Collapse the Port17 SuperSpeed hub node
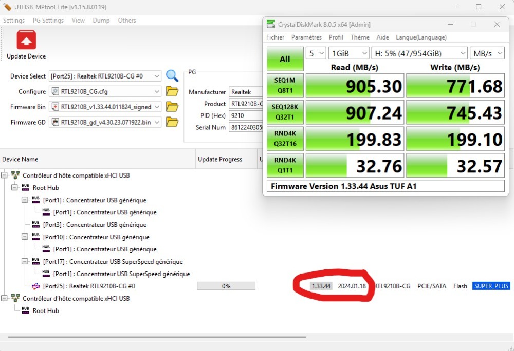The width and height of the screenshot is (514, 351). point(25,262)
